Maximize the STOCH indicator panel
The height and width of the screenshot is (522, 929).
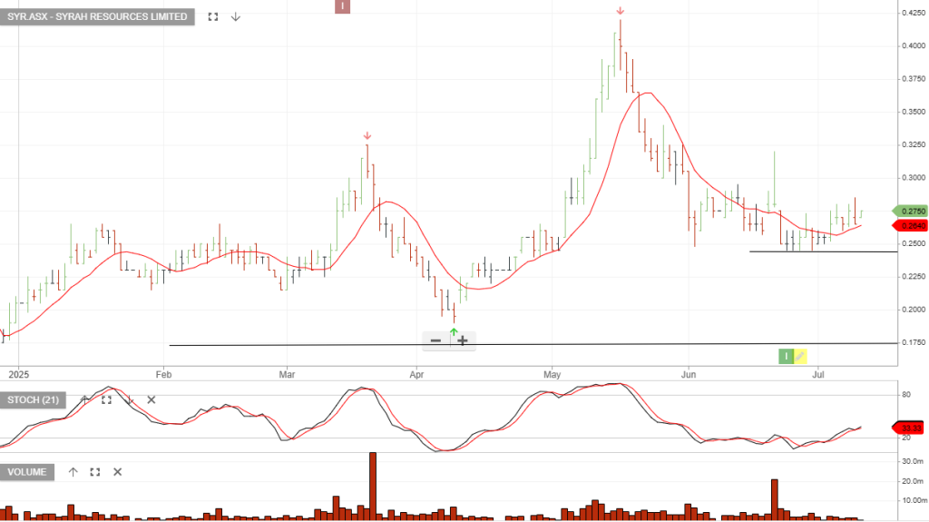pos(107,399)
